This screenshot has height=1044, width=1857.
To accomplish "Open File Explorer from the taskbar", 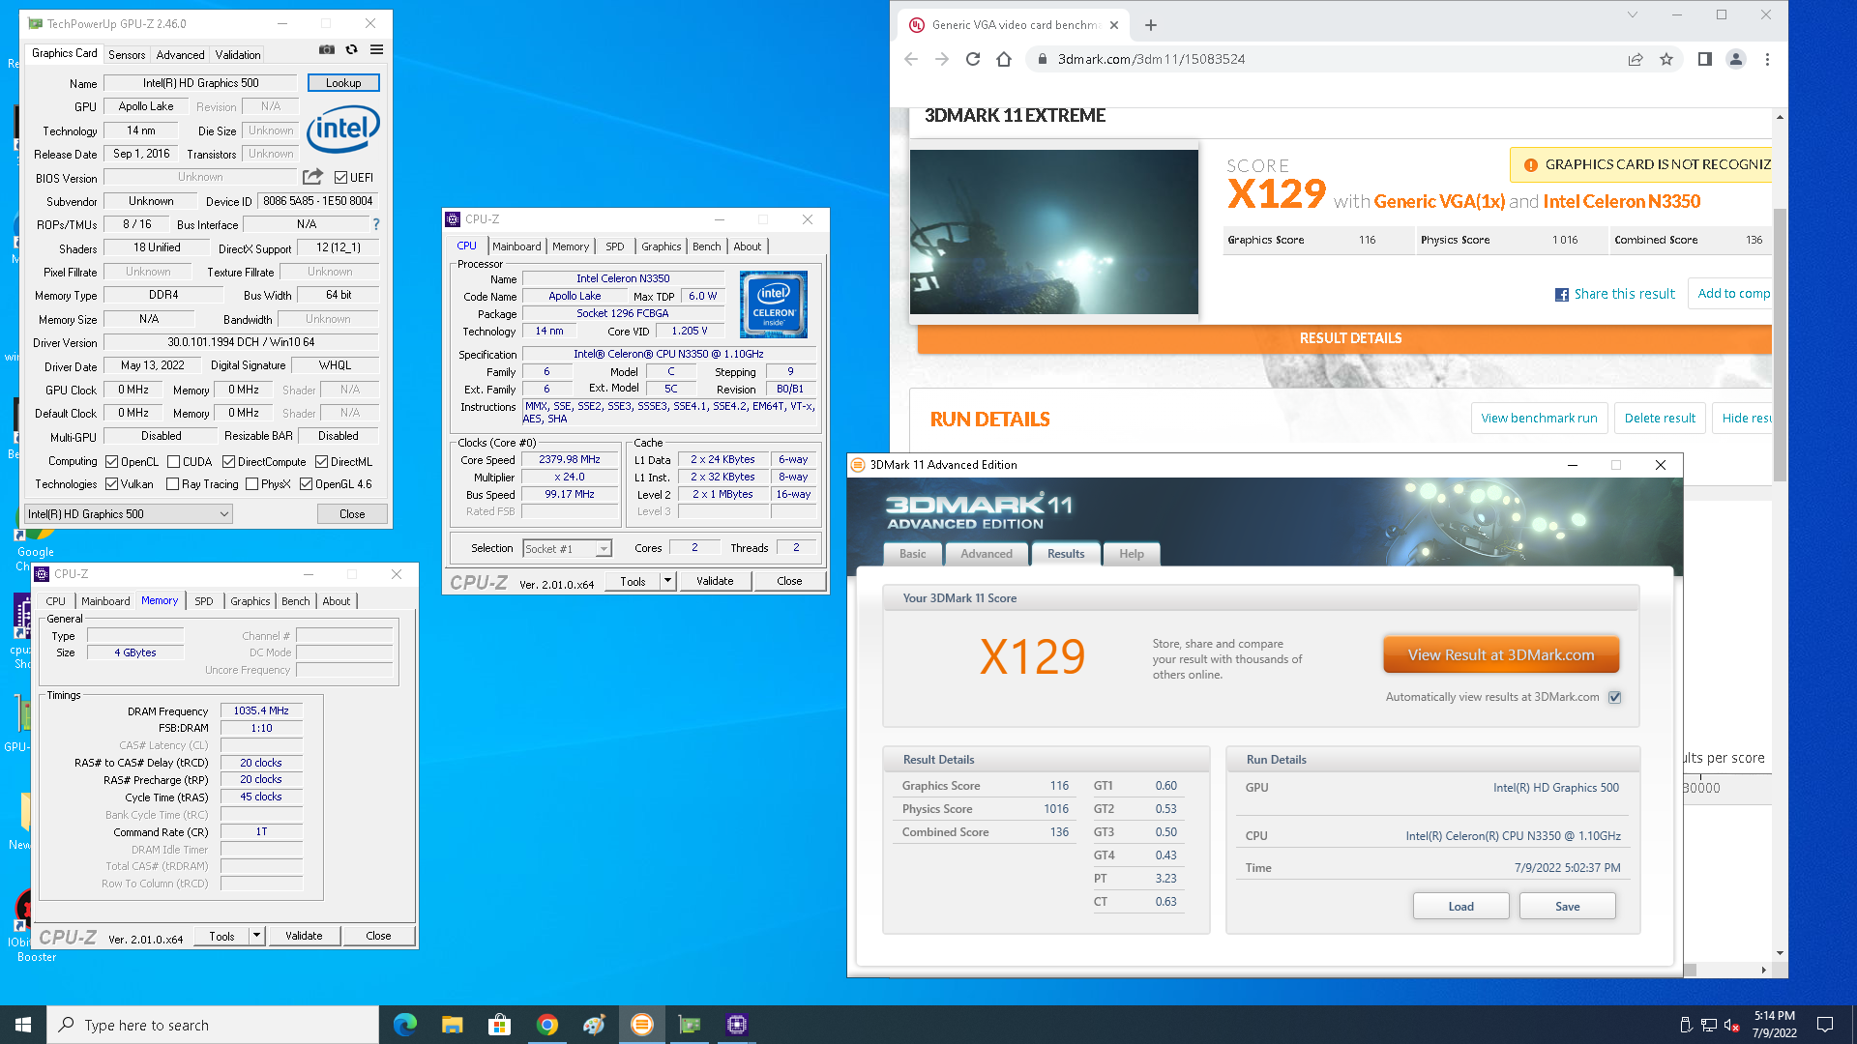I will [x=453, y=1025].
